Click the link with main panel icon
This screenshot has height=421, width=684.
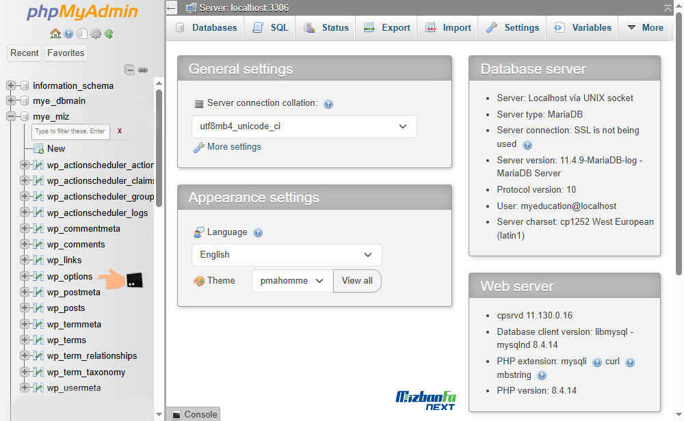(143, 70)
